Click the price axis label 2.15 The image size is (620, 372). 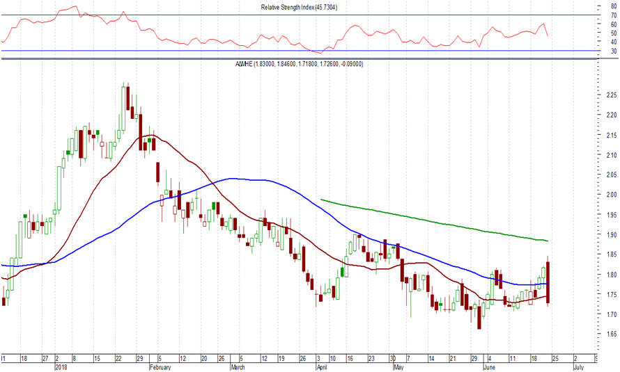click(612, 136)
